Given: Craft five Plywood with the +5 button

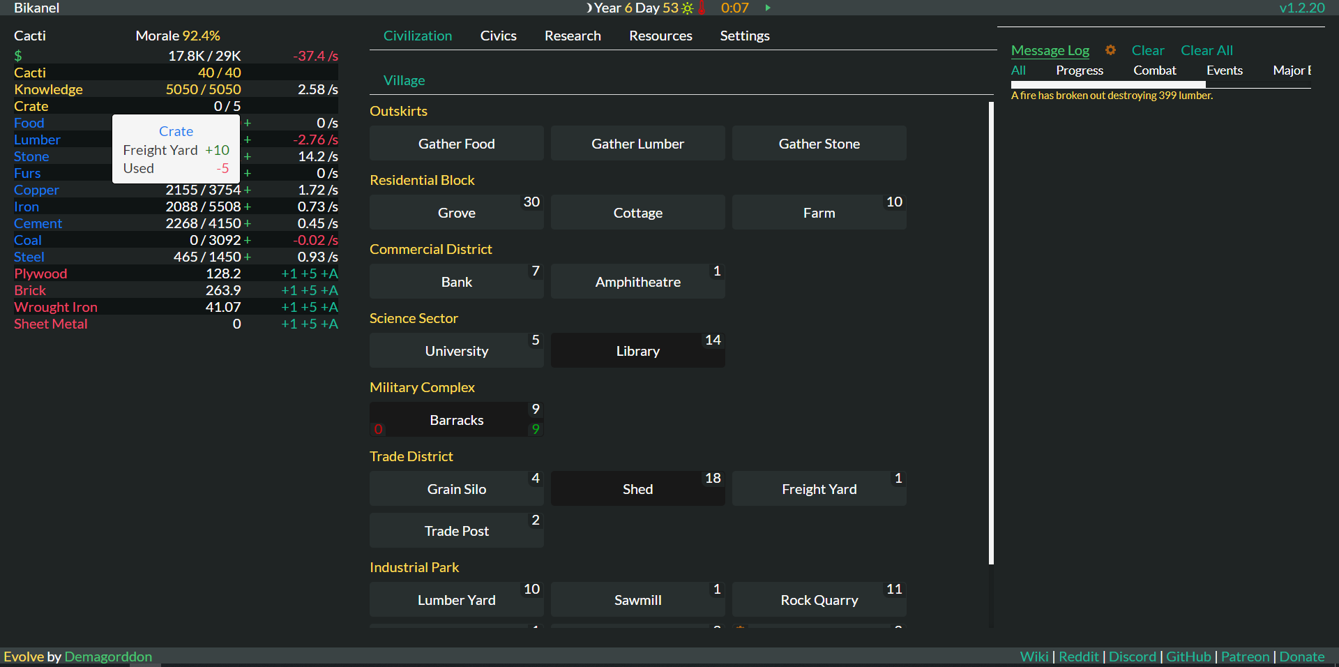Looking at the screenshot, I should (308, 273).
